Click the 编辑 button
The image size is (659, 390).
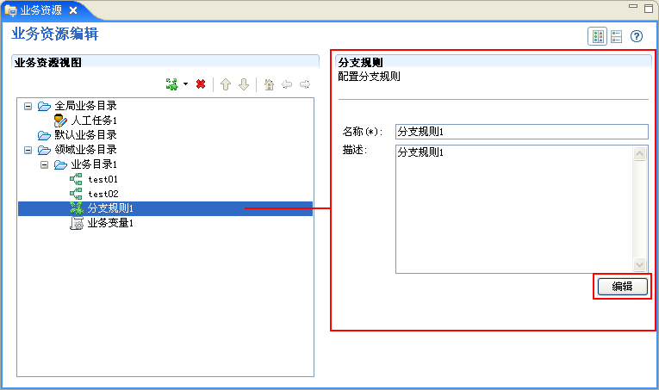(622, 287)
